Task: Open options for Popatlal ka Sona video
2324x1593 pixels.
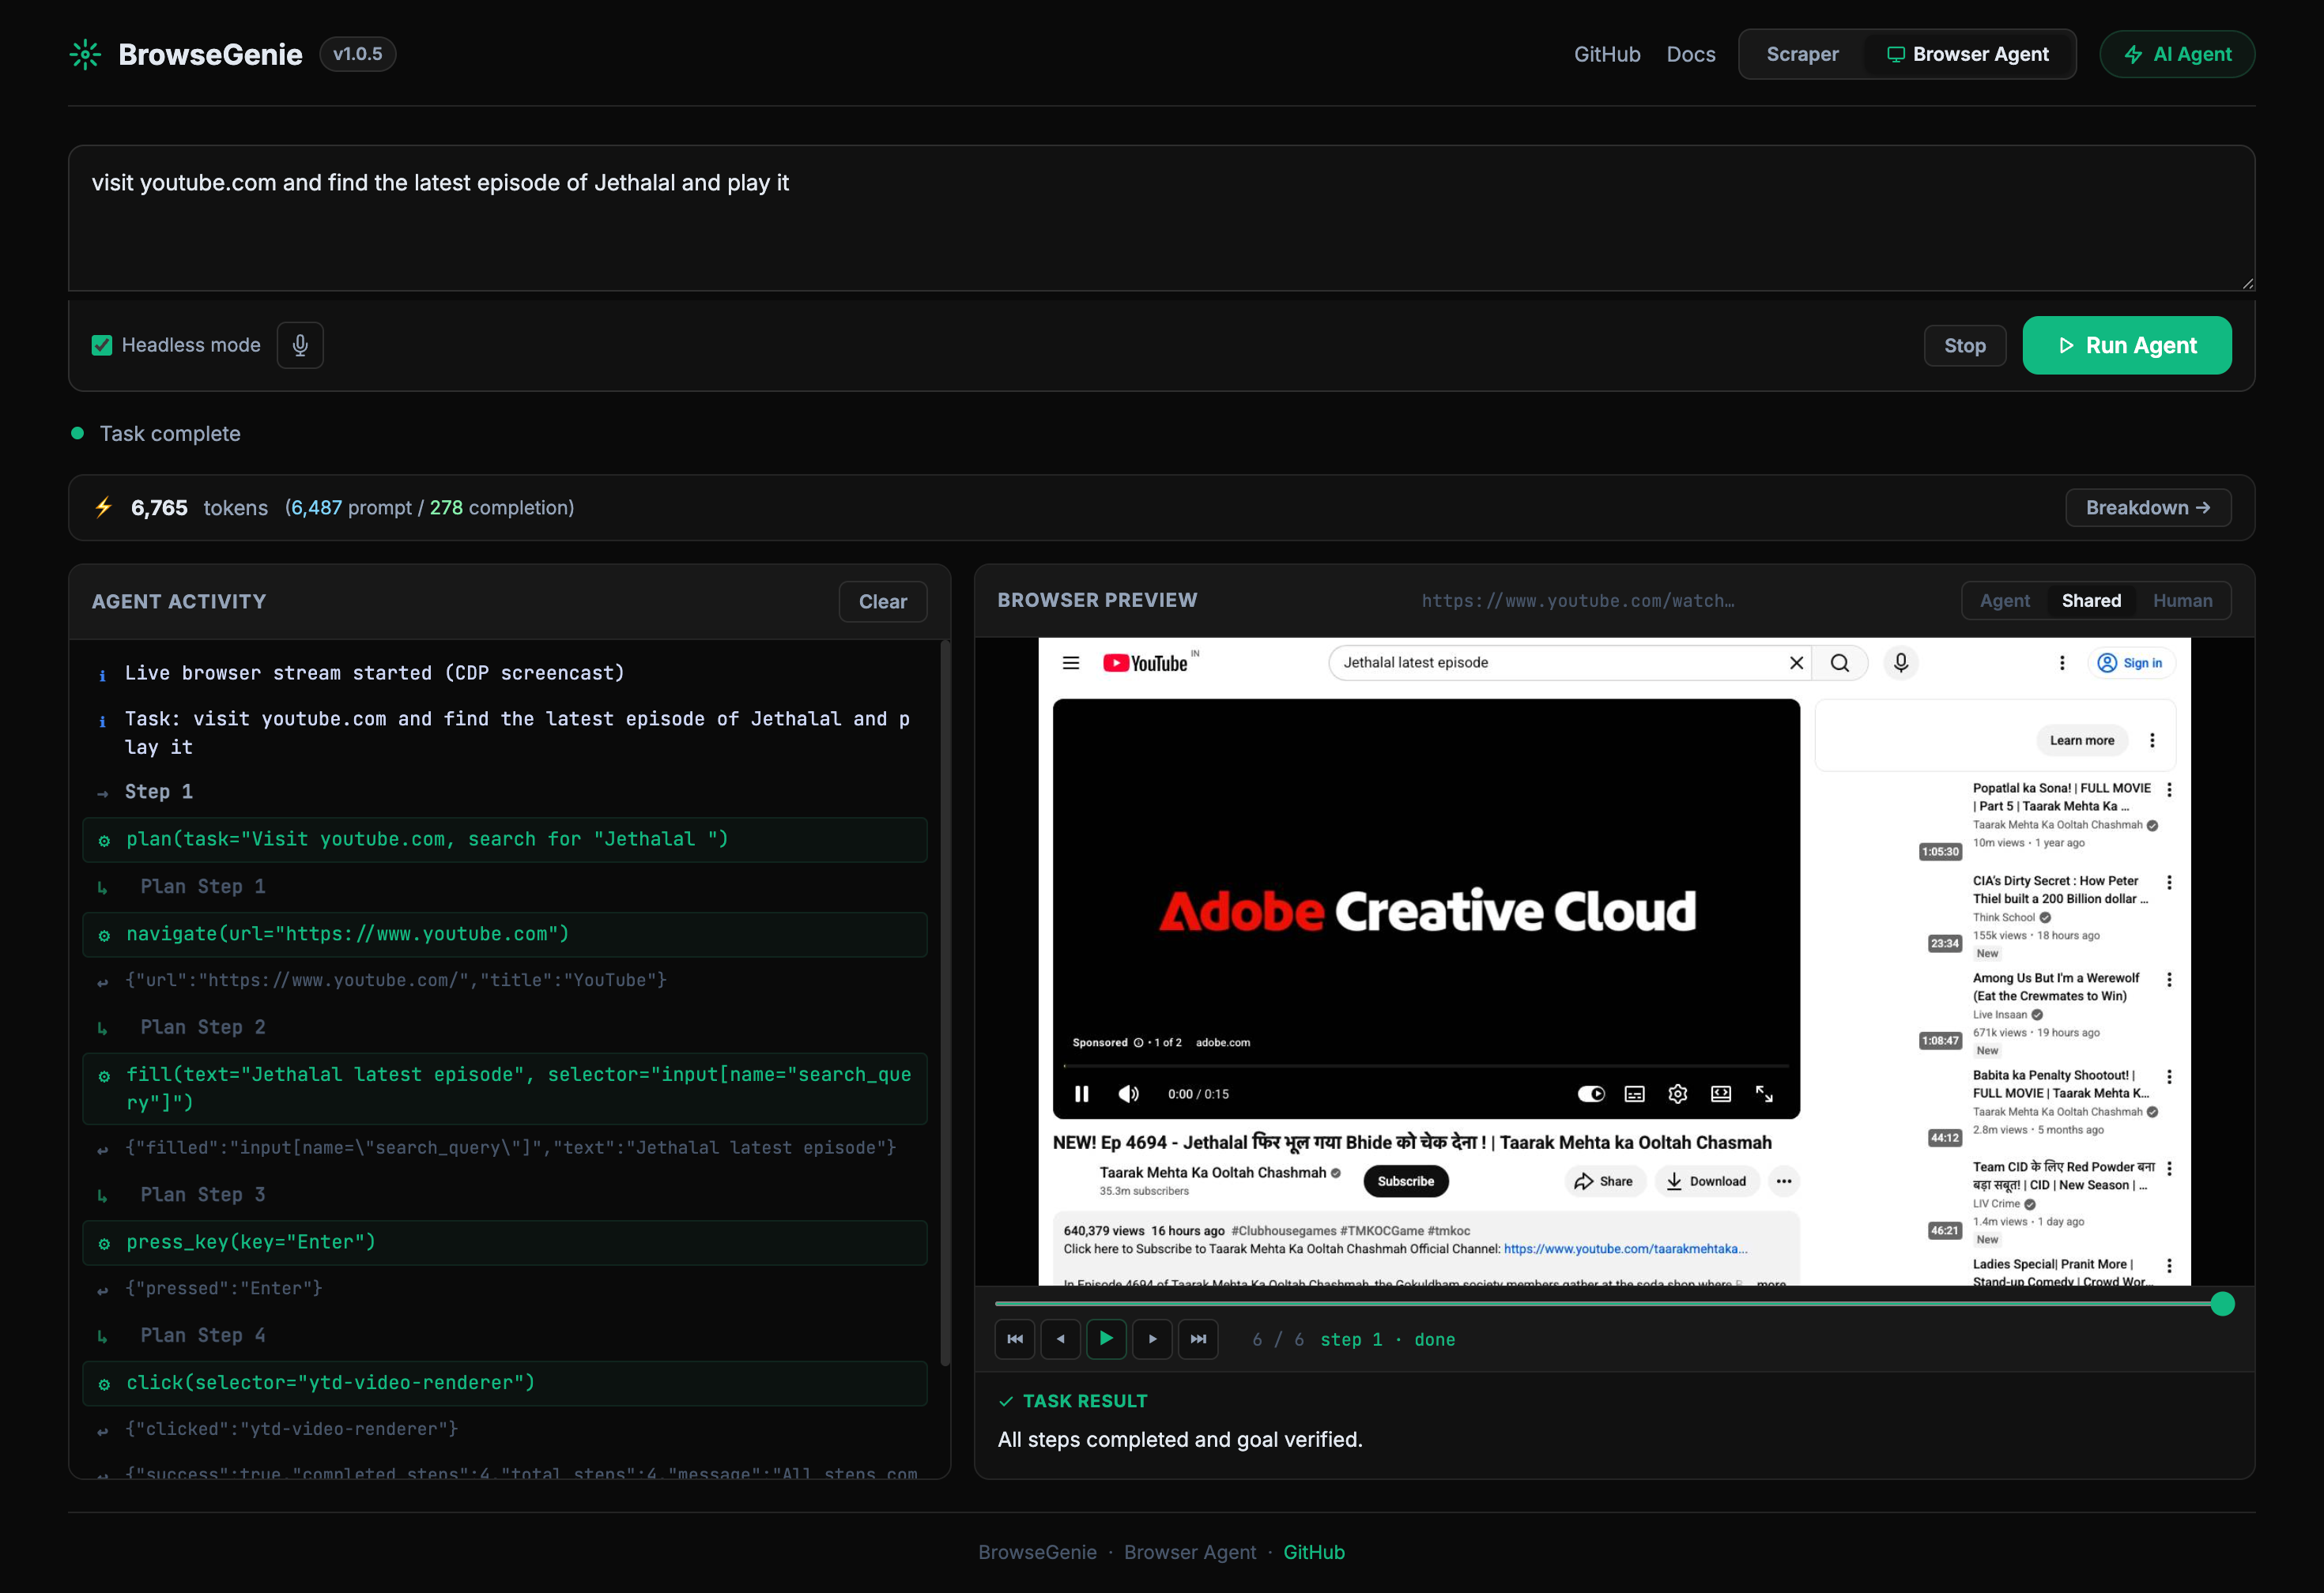Action: (x=2168, y=789)
